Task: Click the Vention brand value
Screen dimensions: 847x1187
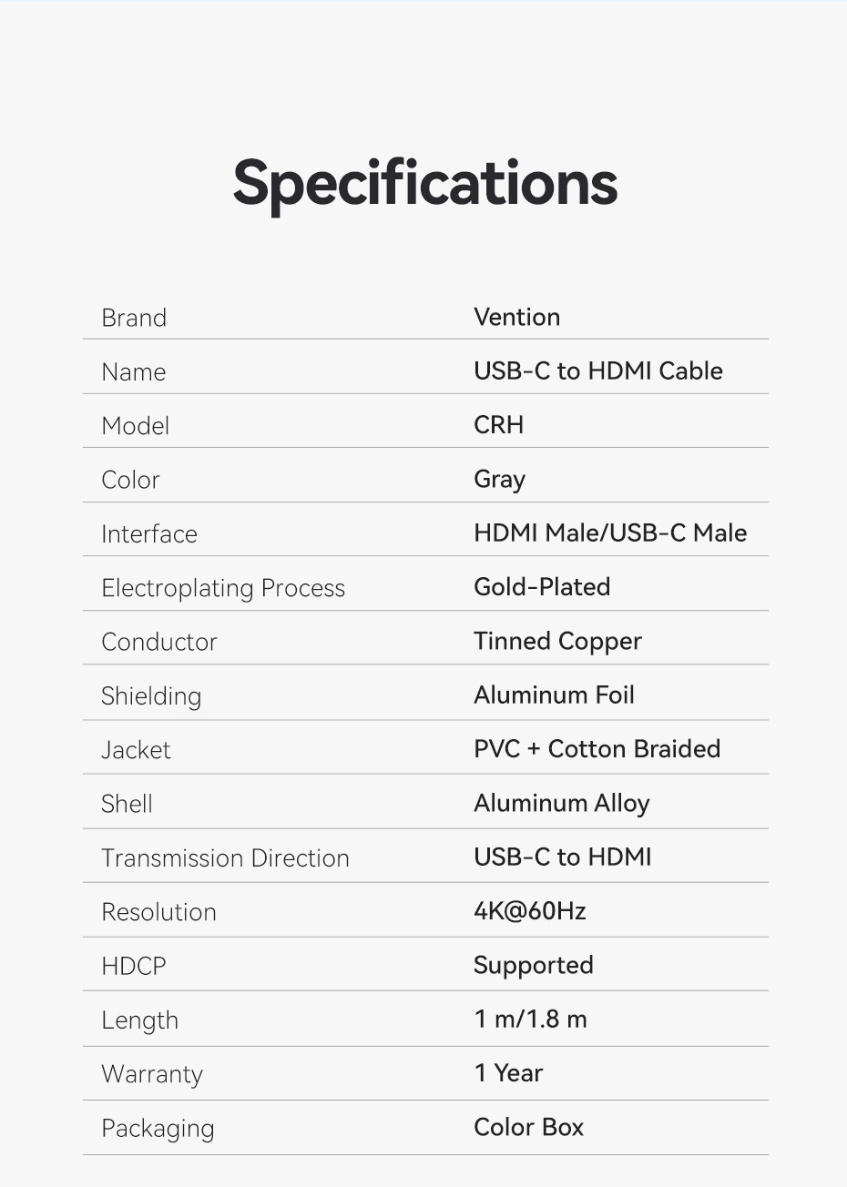Action: point(516,317)
